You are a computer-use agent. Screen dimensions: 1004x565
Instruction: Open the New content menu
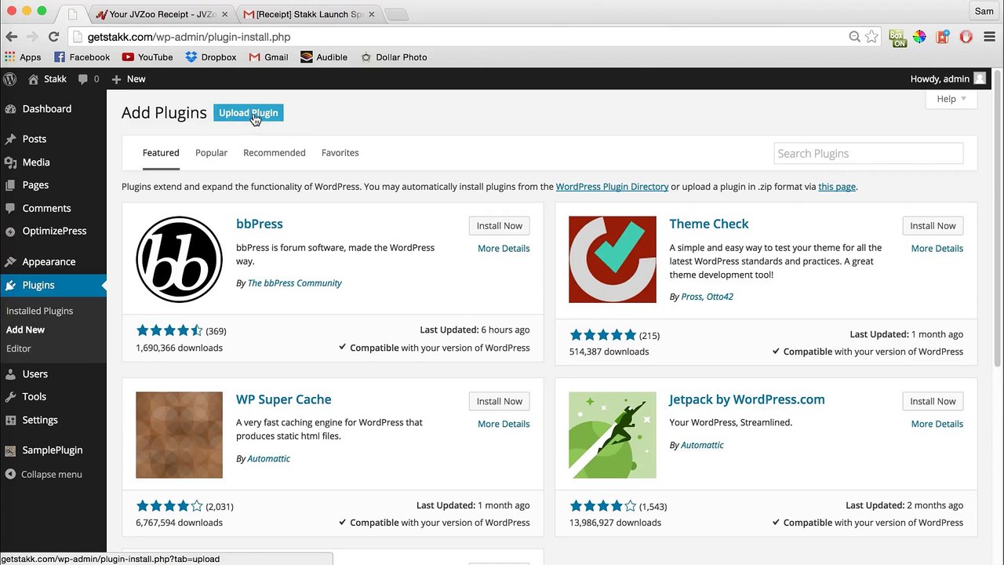tap(129, 78)
